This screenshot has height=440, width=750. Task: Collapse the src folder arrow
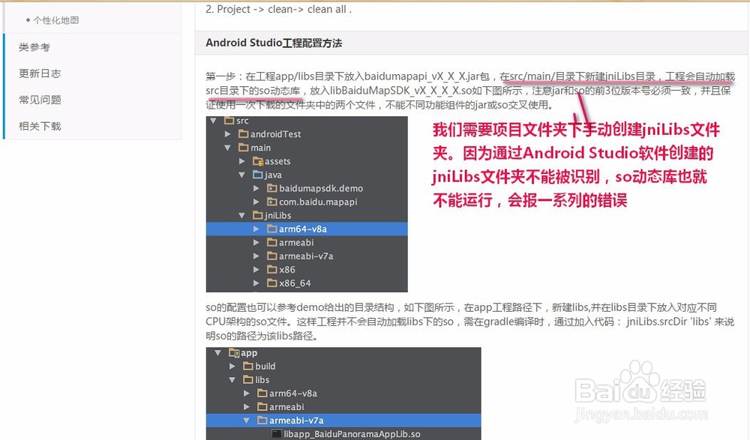(213, 121)
